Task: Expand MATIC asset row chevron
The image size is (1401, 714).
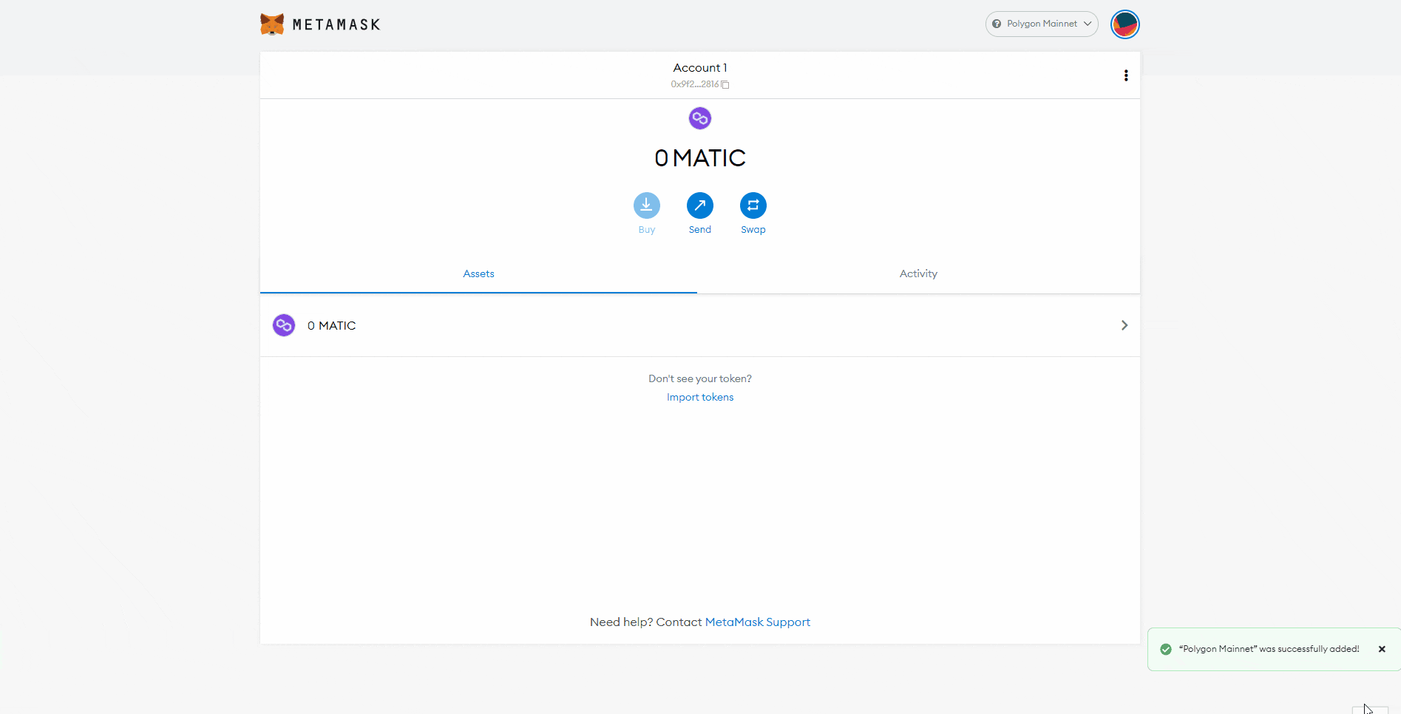Action: tap(1124, 325)
